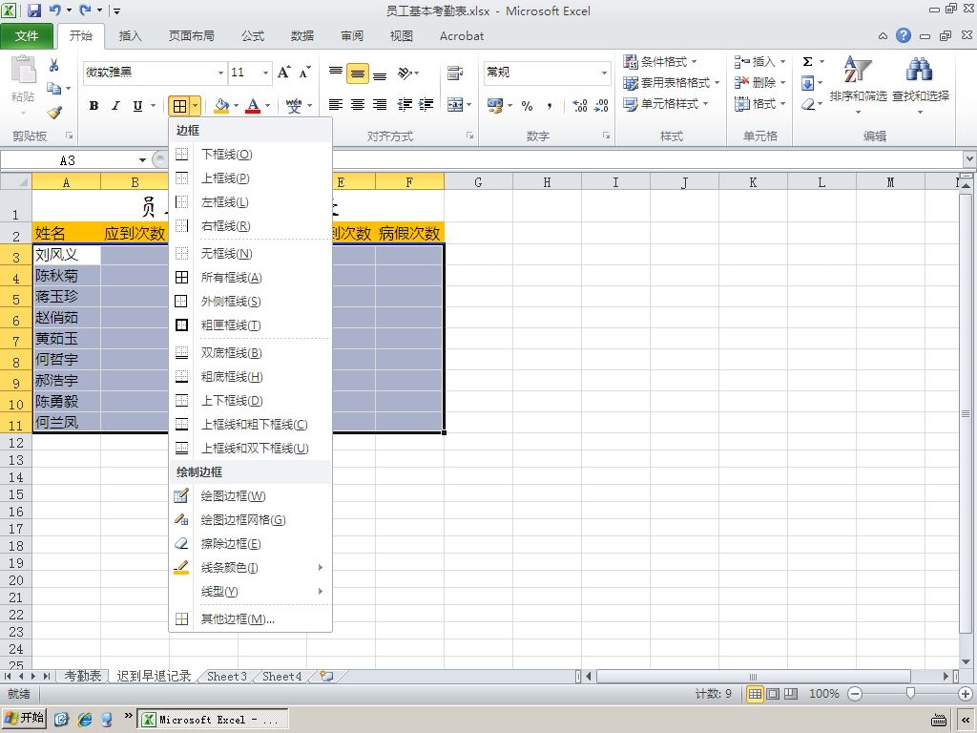Click the Decrease Font Size icon
This screenshot has height=733, width=977.
click(304, 73)
